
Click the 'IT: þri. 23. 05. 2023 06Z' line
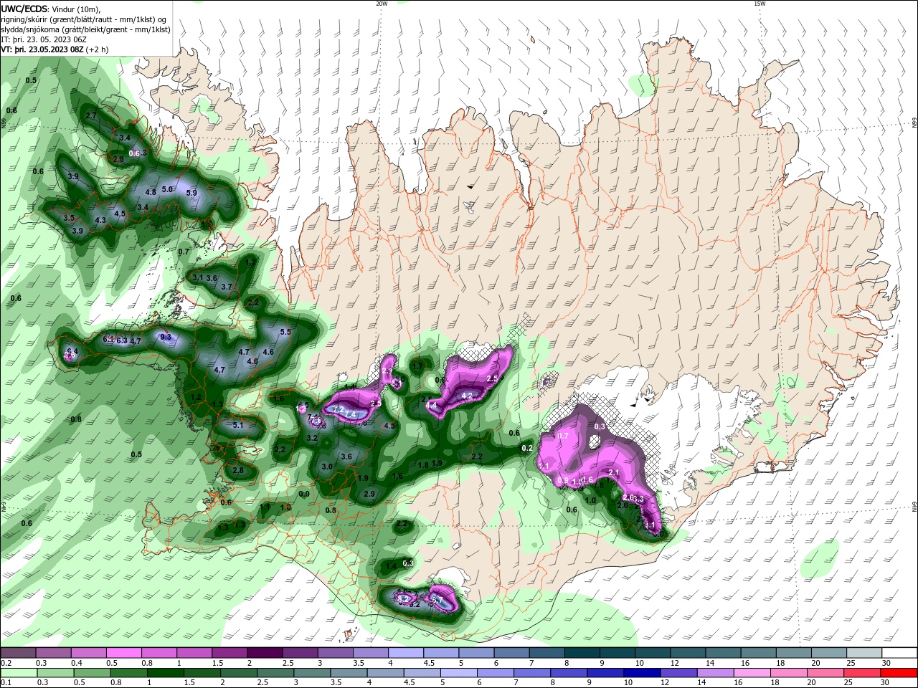point(44,39)
